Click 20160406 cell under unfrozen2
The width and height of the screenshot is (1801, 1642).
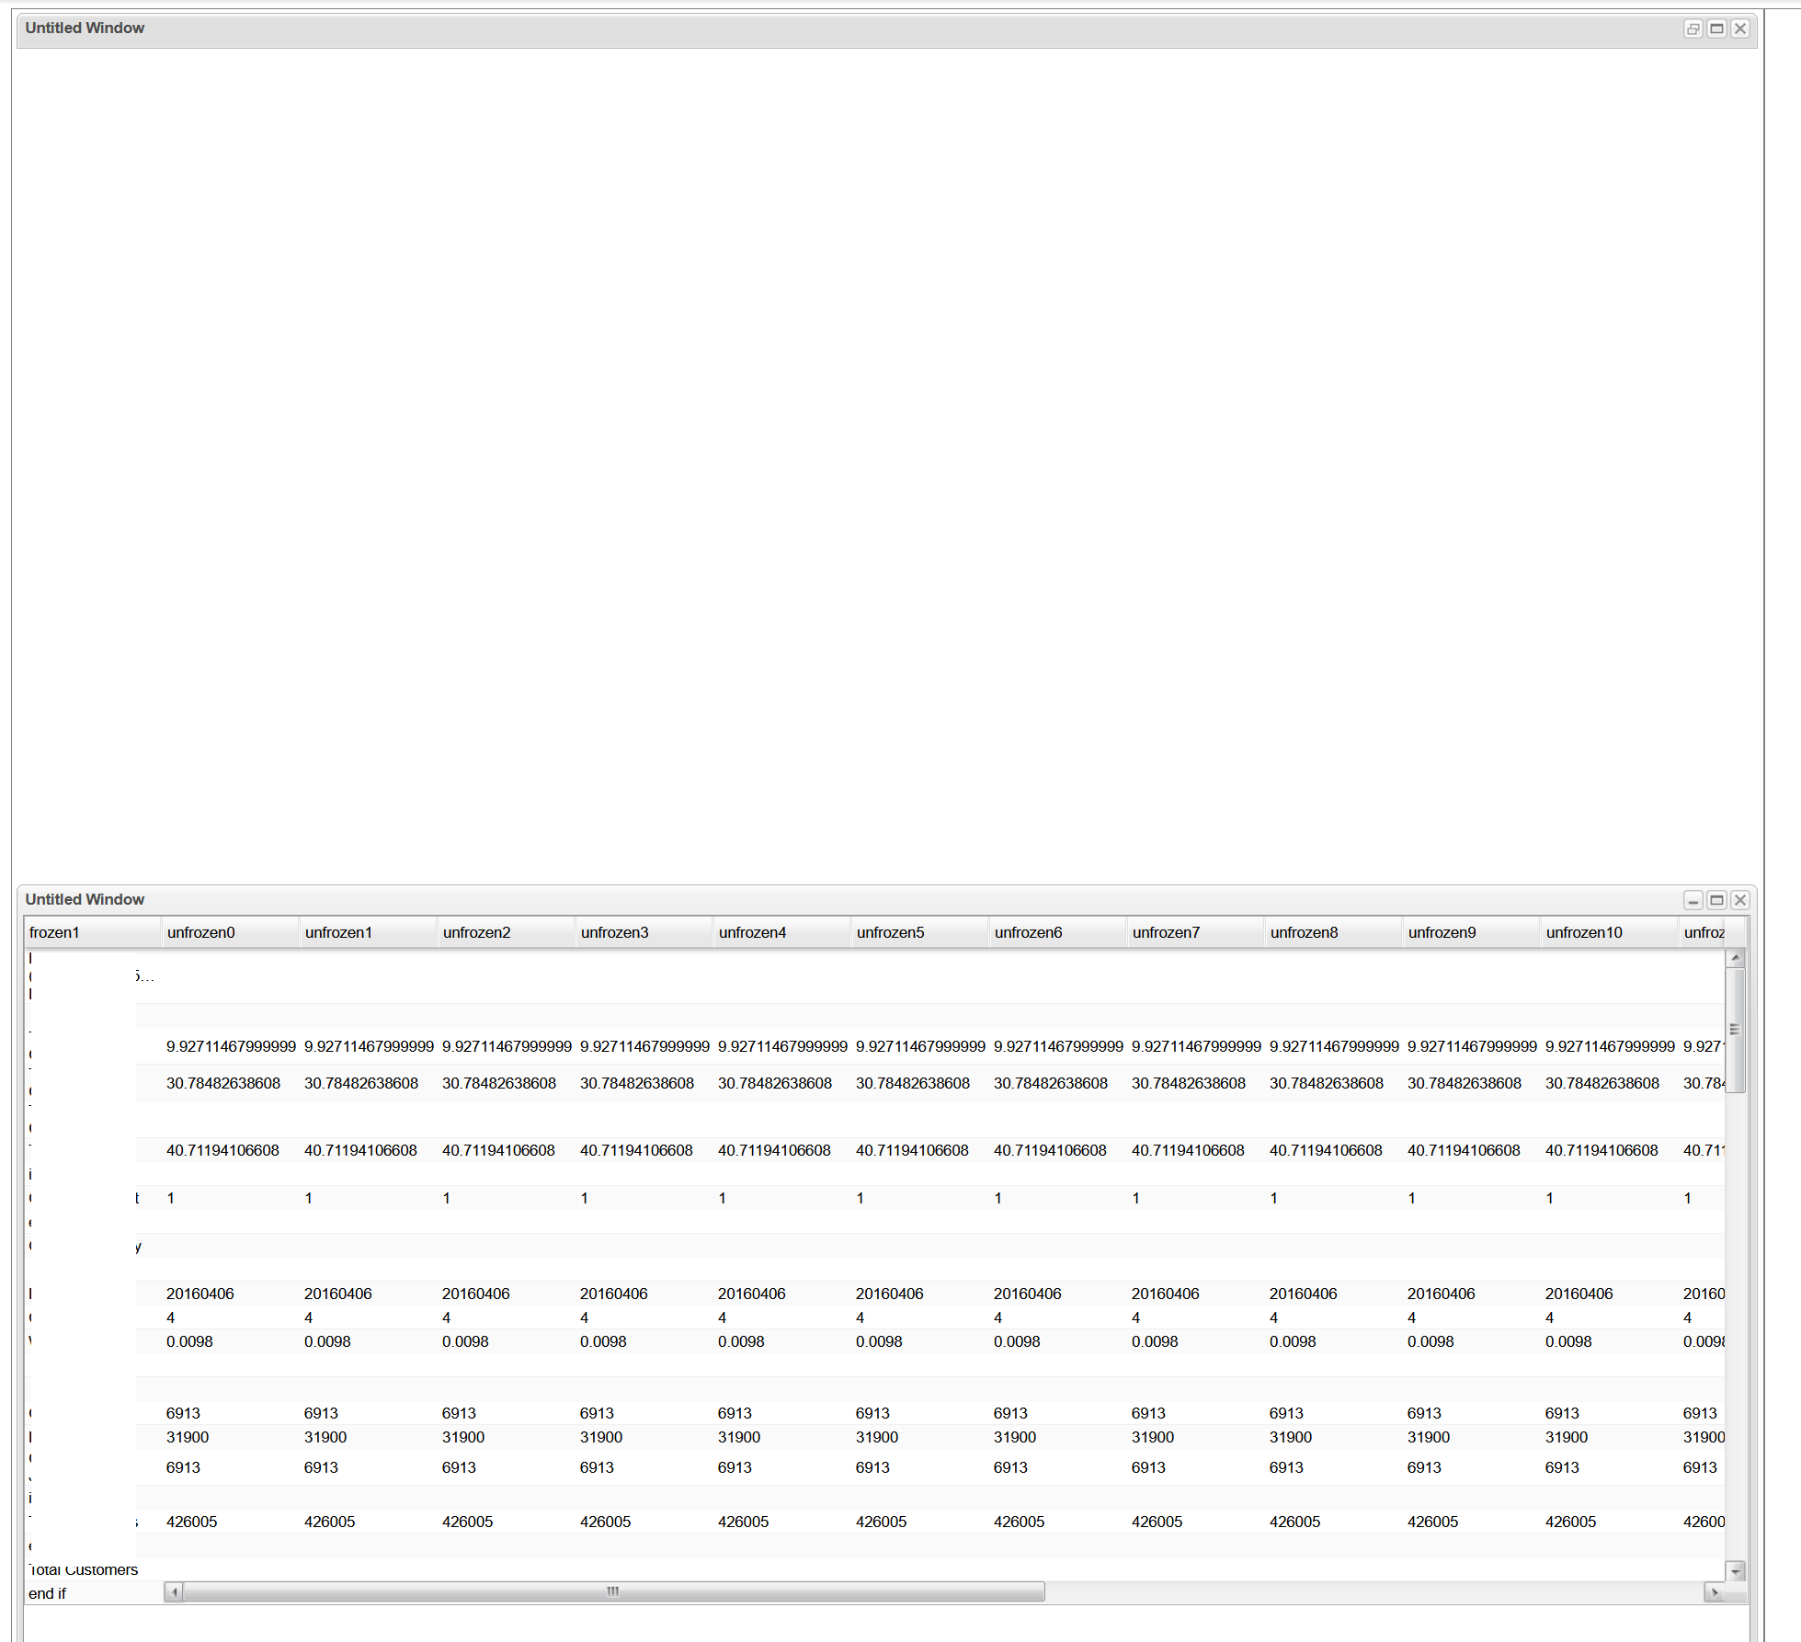coord(507,1294)
